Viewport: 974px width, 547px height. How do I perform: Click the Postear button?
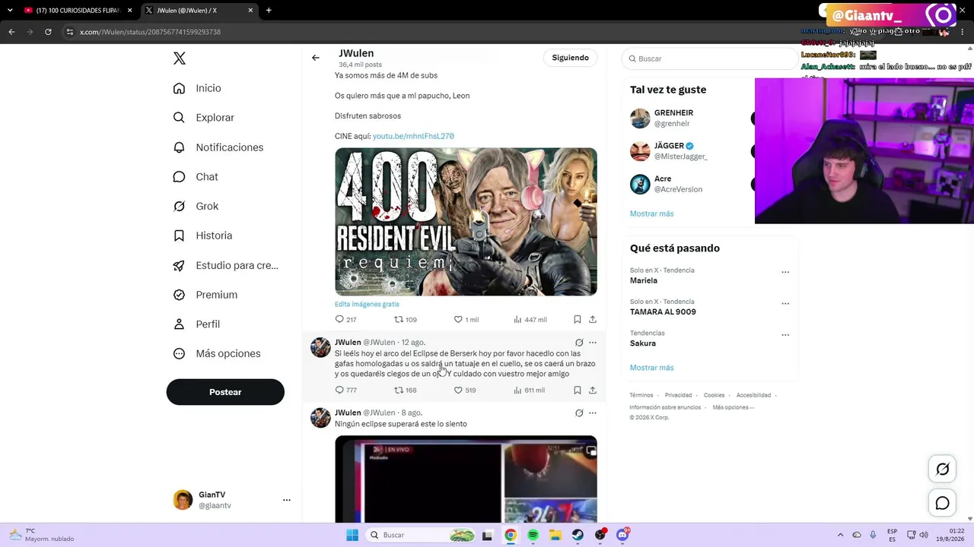[225, 392]
